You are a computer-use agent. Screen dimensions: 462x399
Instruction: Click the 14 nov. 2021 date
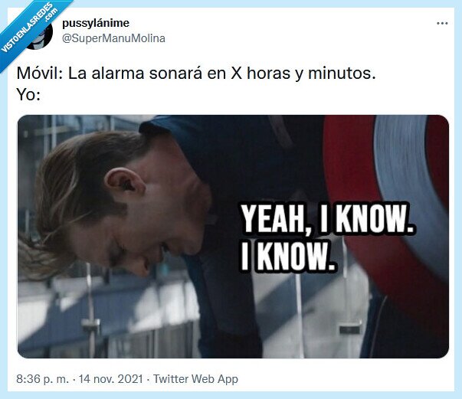coord(111,378)
